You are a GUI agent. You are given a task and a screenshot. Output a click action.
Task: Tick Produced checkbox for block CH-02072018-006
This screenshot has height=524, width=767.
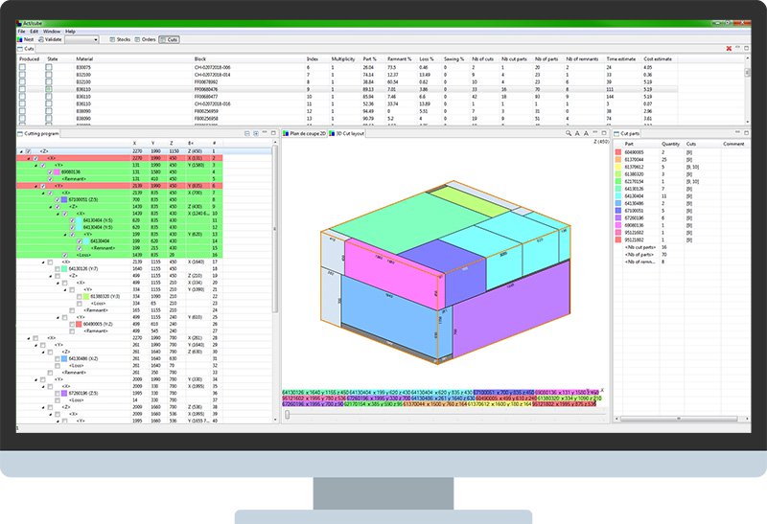(22, 68)
